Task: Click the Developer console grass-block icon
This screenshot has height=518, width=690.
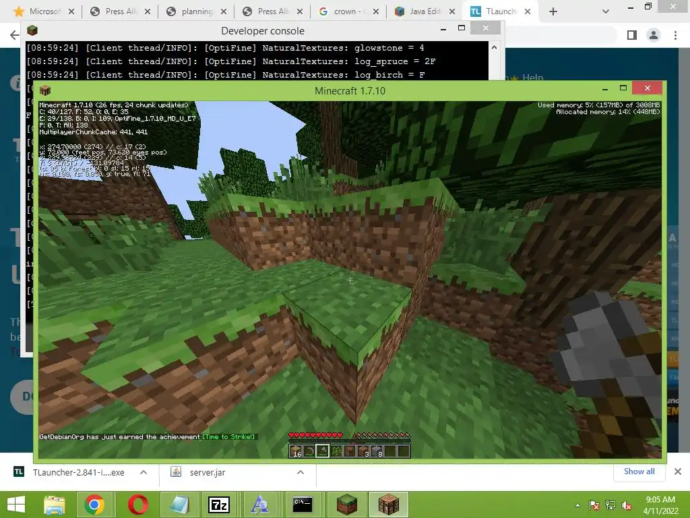Action: (32, 30)
